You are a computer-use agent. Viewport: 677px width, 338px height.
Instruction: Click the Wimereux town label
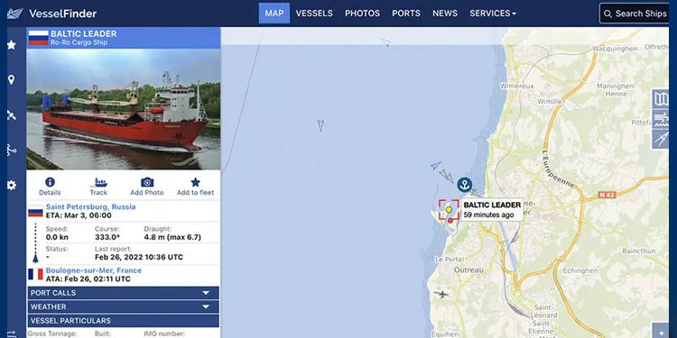(517, 87)
